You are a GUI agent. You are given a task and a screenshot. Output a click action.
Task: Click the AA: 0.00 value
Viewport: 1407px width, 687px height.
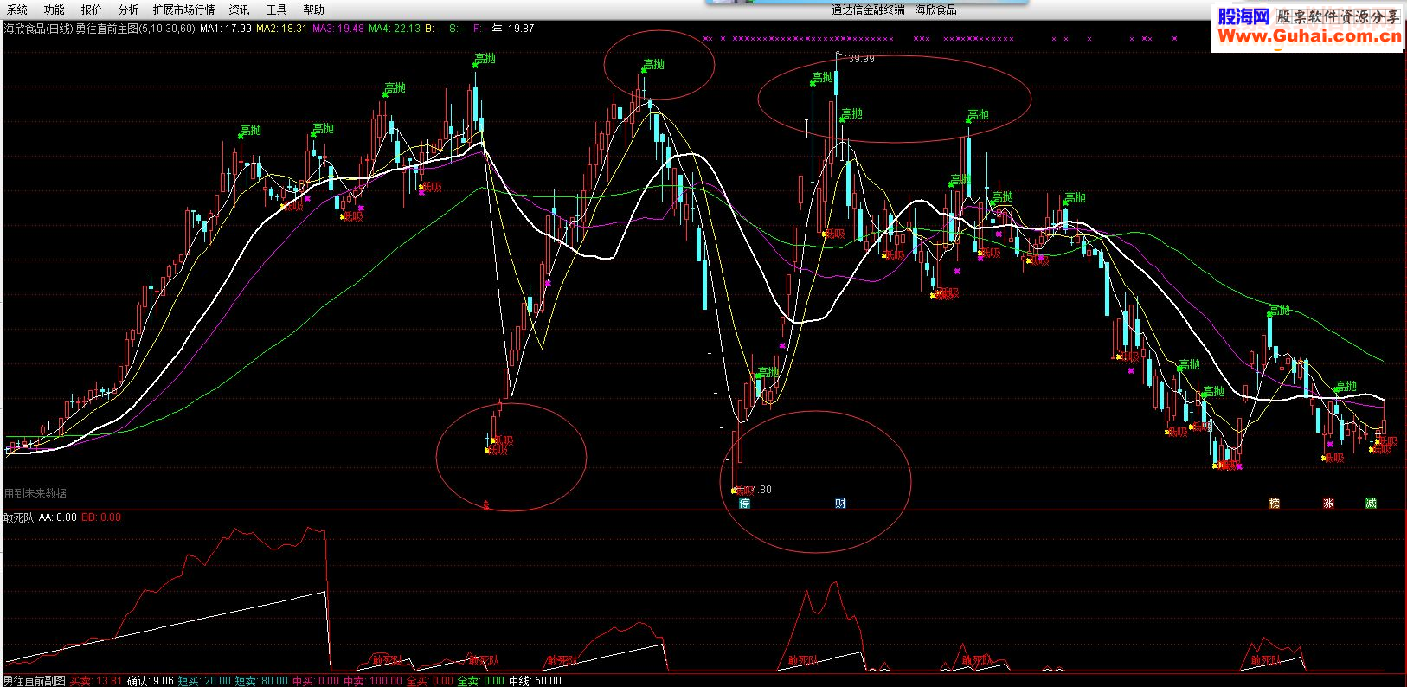pyautogui.click(x=57, y=517)
